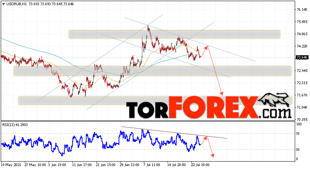
Task: Select the 74.865 price axis label
Action: coord(302,34)
